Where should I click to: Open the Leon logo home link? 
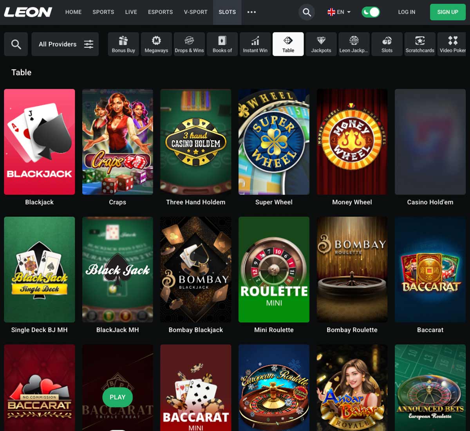click(28, 12)
